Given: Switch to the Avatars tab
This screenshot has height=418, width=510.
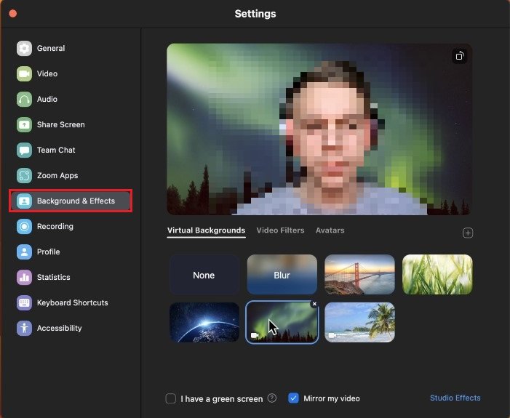Looking at the screenshot, I should 330,230.
